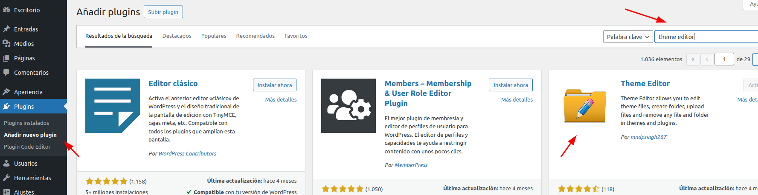This screenshot has width=758, height=195.
Task: Click the Páginas page icon
Action: [x=6, y=58]
